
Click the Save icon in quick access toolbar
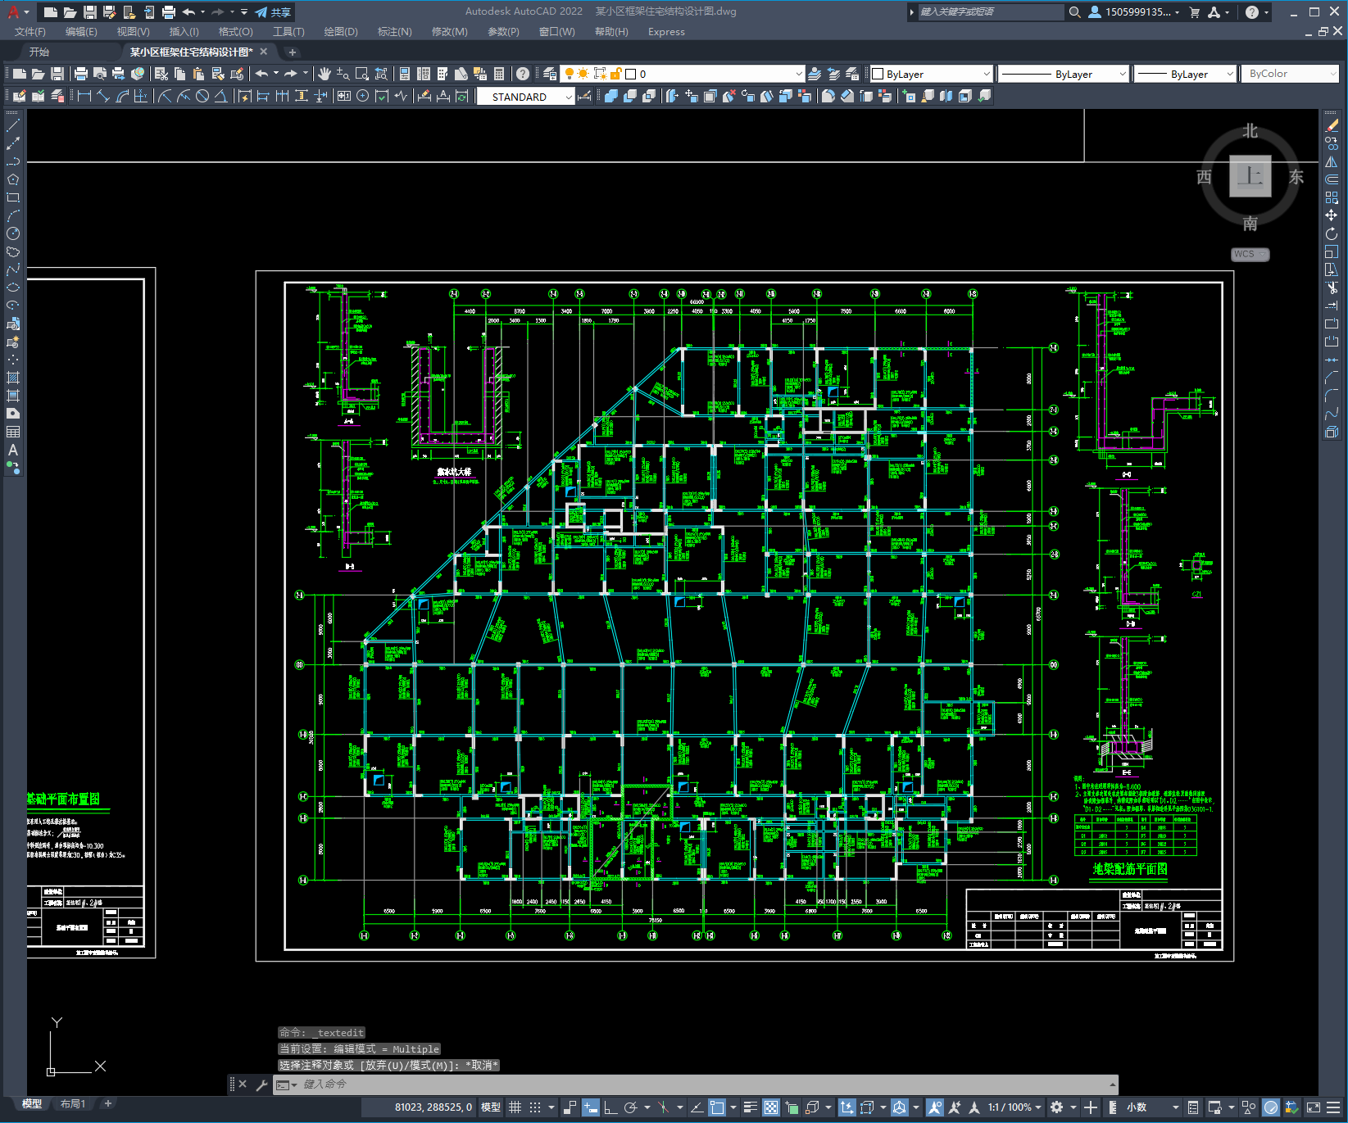[x=90, y=12]
